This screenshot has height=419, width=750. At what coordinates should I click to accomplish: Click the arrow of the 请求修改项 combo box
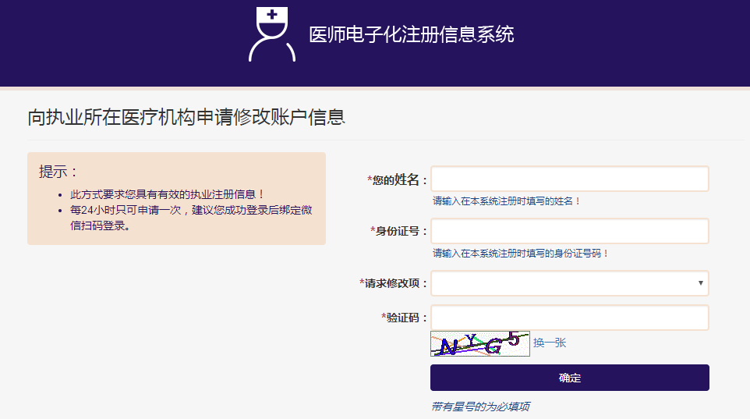tap(700, 283)
